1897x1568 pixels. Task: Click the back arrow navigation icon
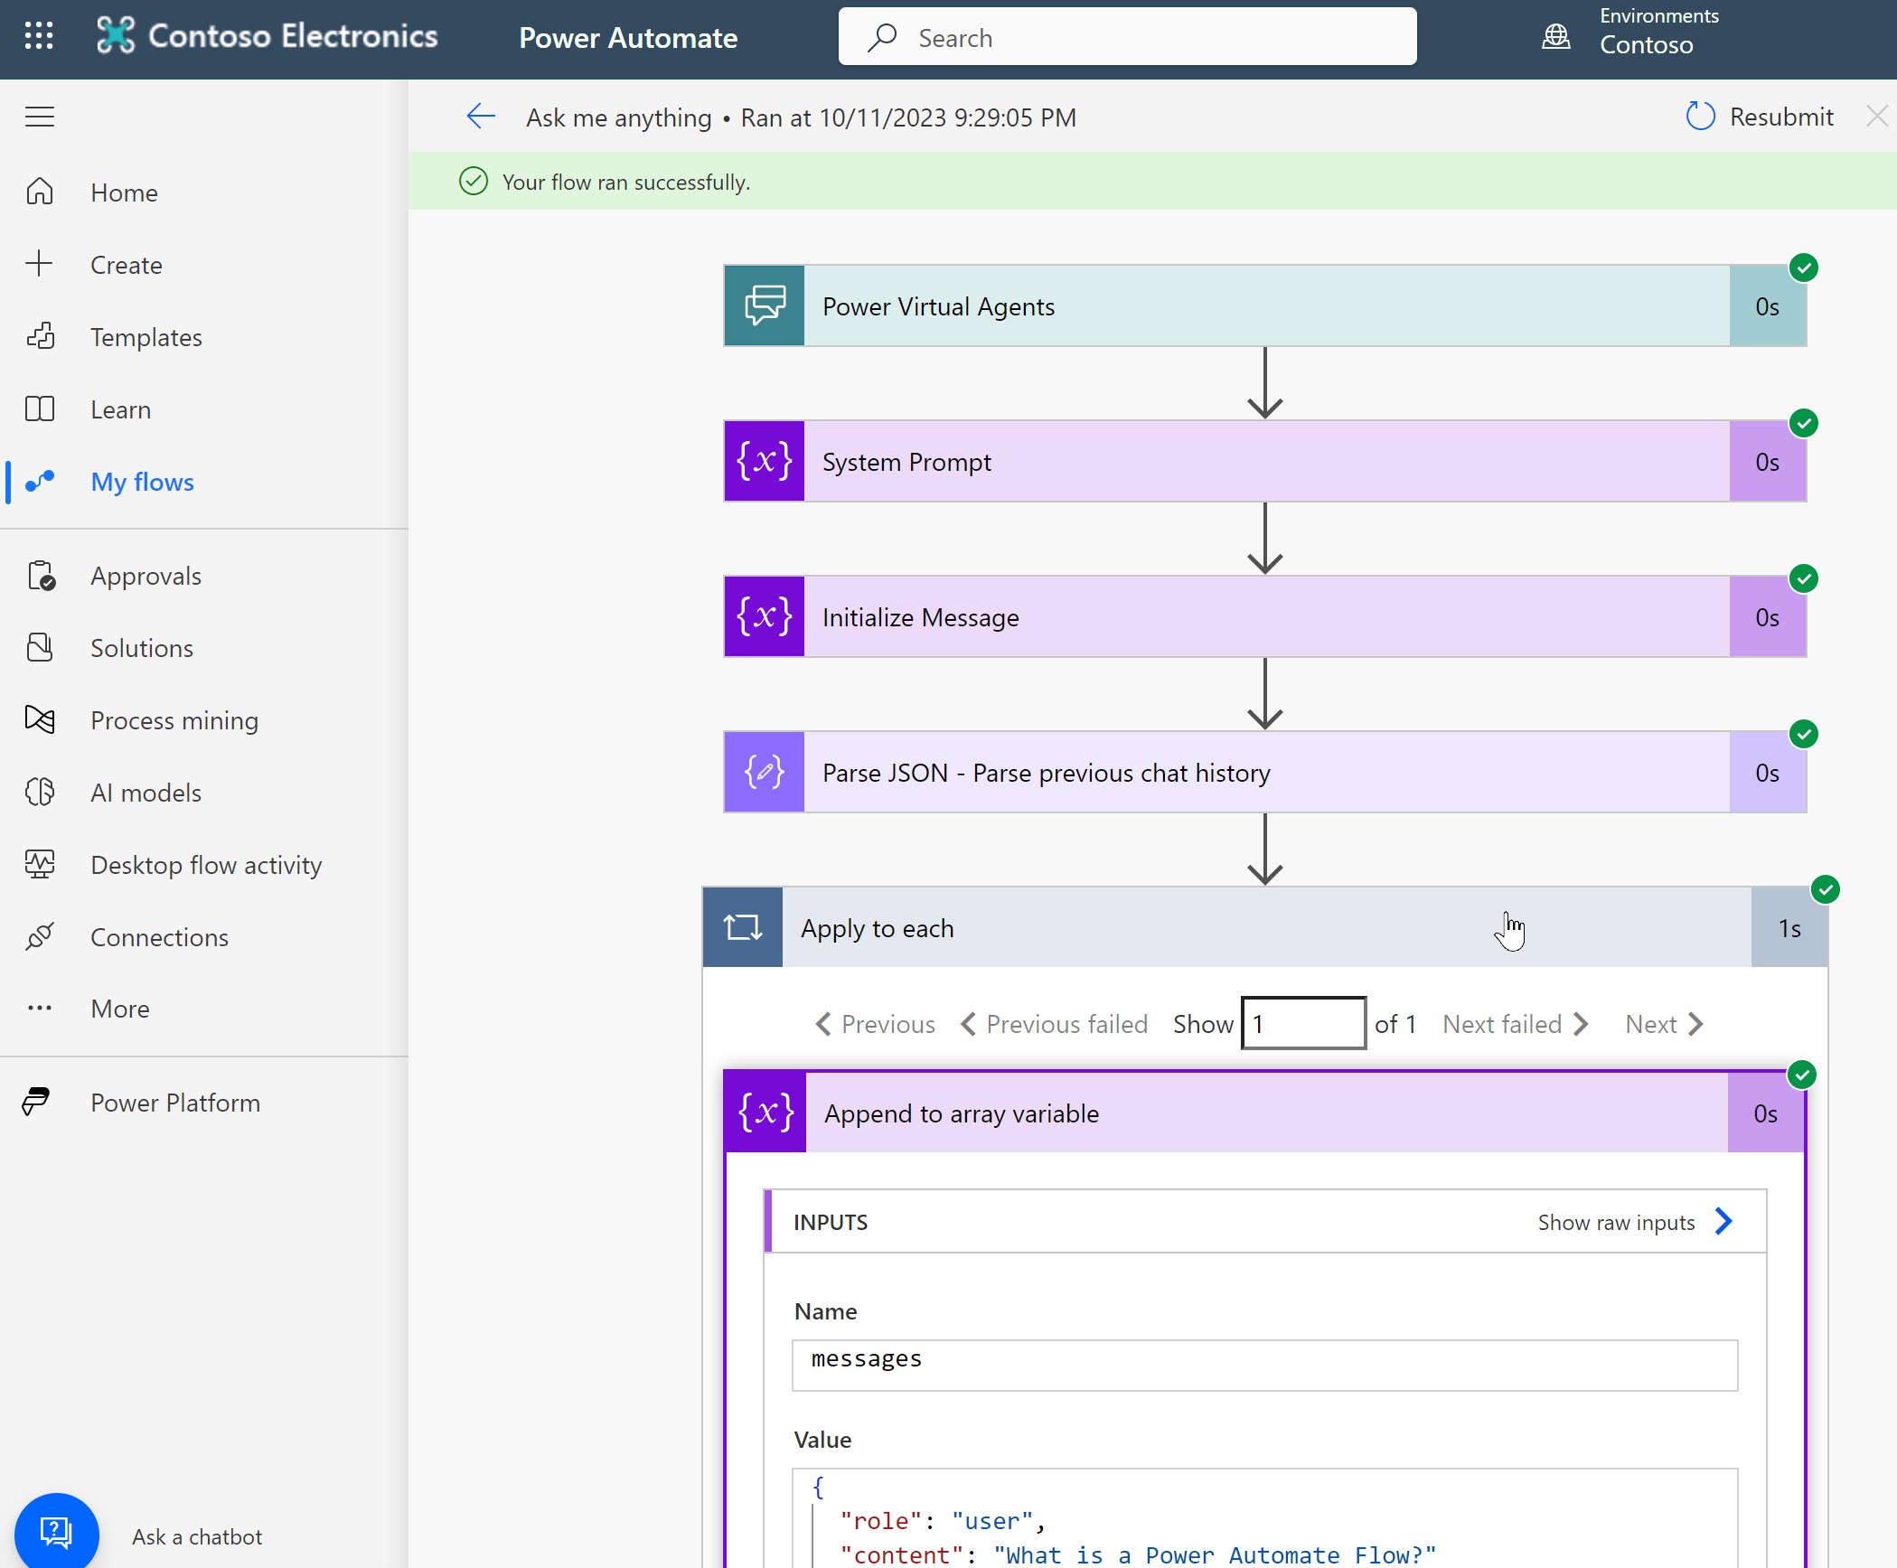[477, 115]
